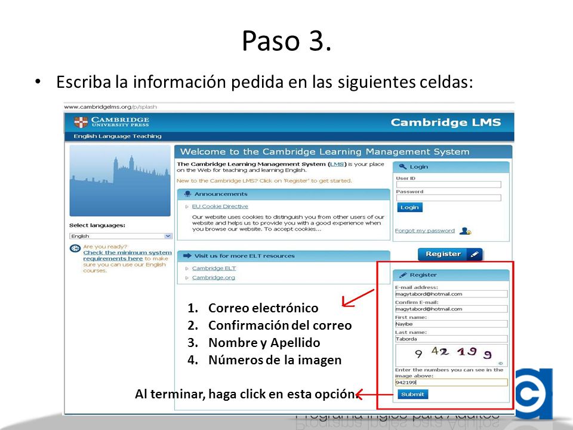Screen dimensions: 573x430
Task: Click the browser URL www.cambridgelms.org/p/splash
Action: pyautogui.click(x=110, y=107)
